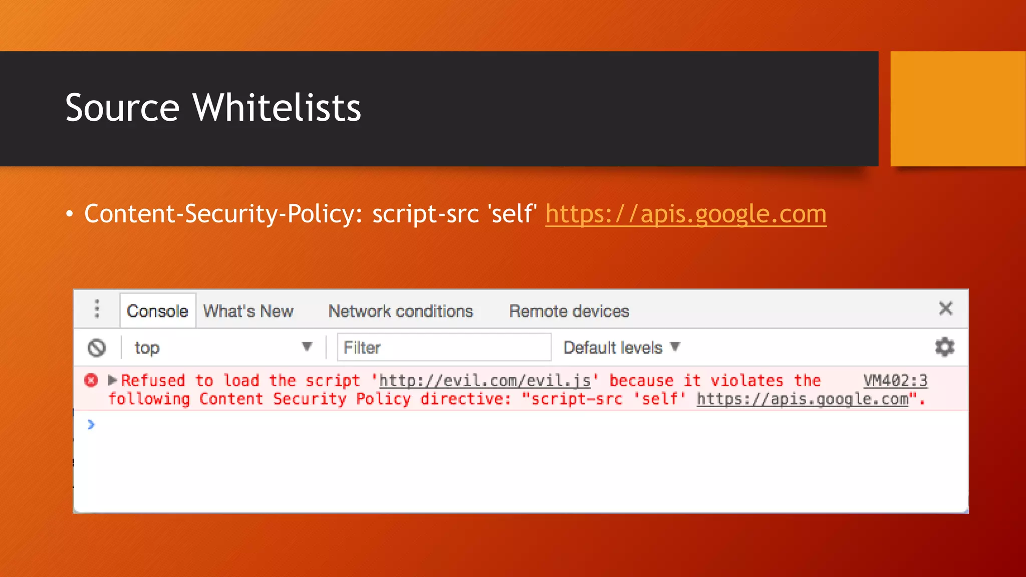Open the DevTools three-dot drawer menu
The height and width of the screenshot is (577, 1026).
click(97, 309)
